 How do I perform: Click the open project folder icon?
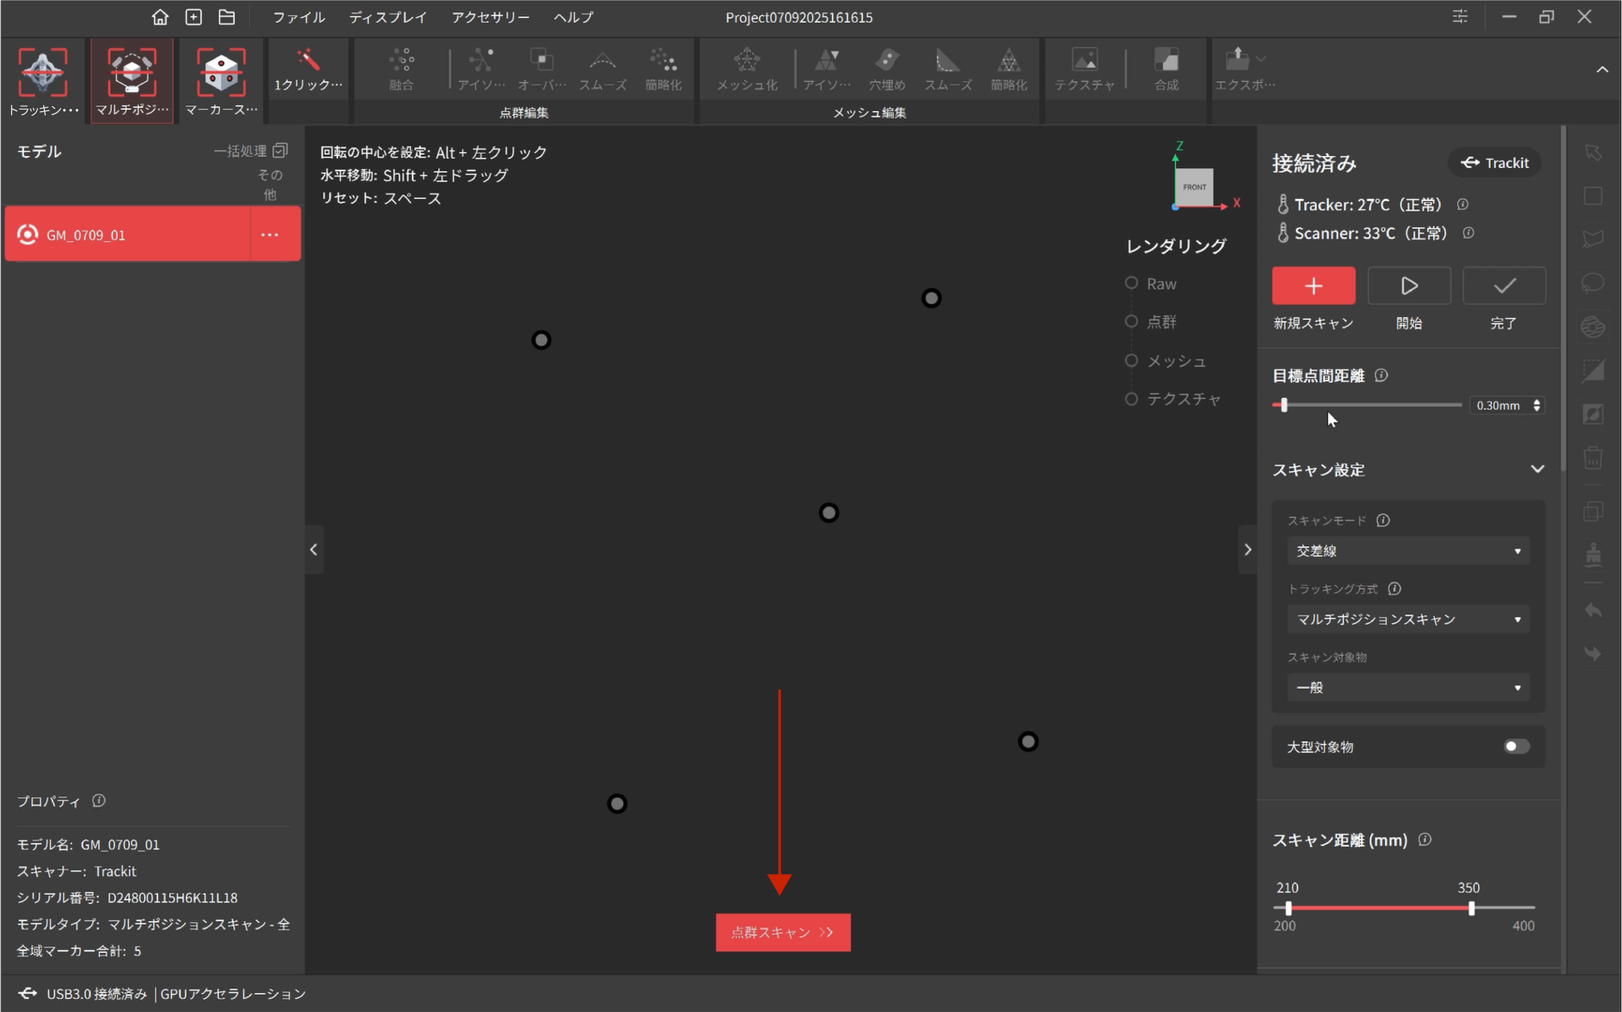point(227,17)
